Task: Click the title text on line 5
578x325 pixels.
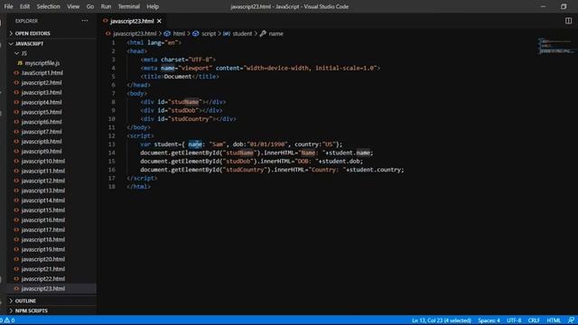Action: (x=178, y=77)
